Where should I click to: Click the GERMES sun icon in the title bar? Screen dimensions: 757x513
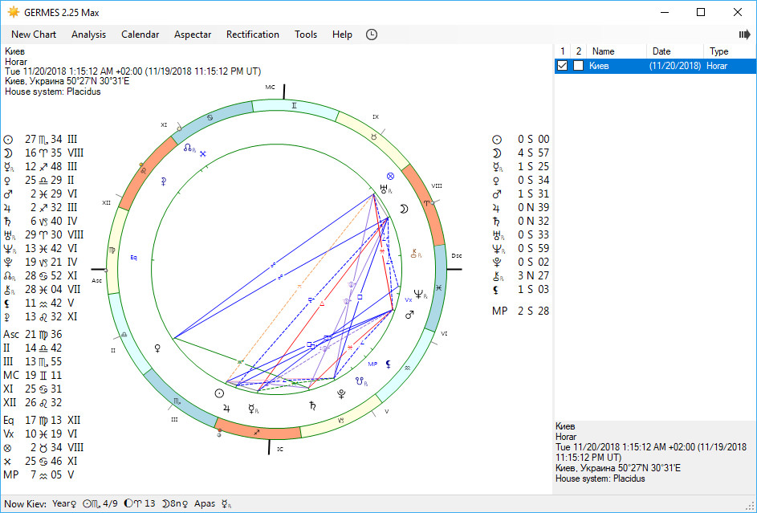[x=14, y=12]
